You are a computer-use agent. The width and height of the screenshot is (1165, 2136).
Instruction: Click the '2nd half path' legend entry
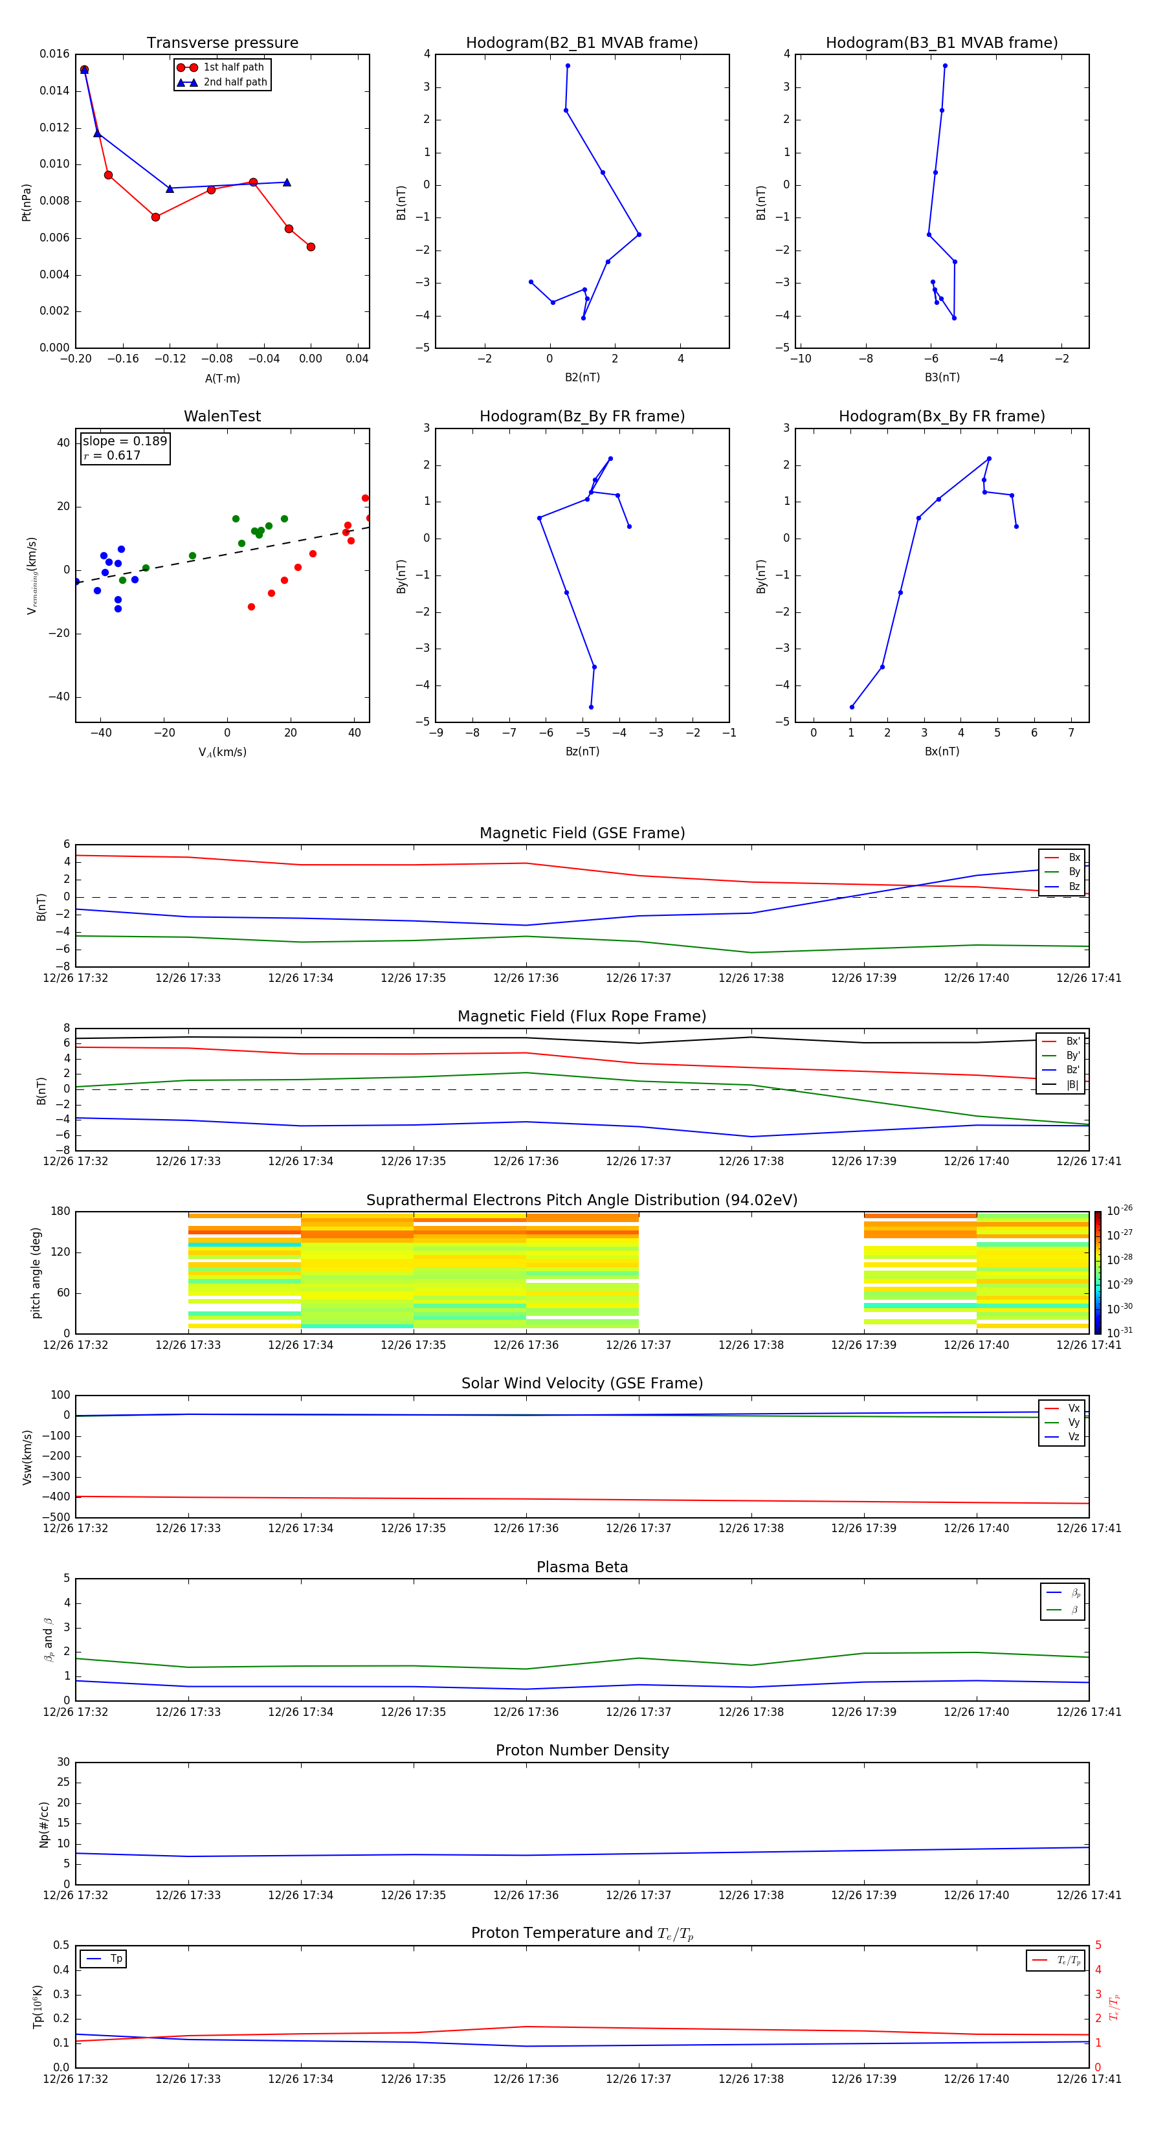pos(222,82)
